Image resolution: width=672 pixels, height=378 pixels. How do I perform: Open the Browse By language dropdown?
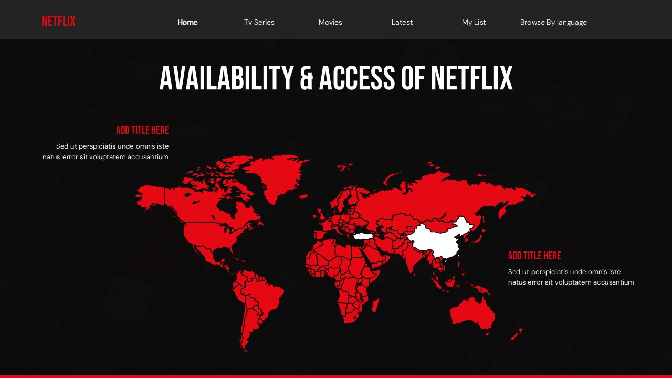tap(553, 22)
